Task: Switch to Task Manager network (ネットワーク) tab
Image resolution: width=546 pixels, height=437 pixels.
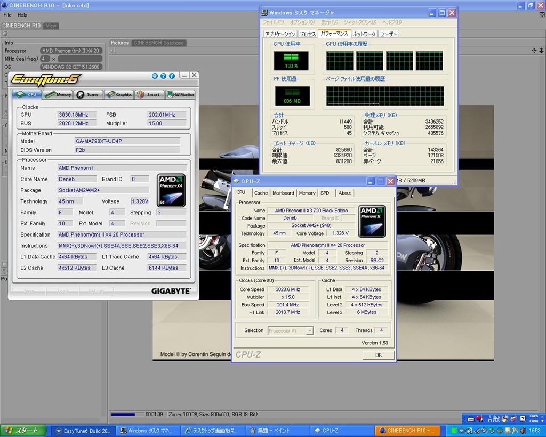Action: [364, 34]
